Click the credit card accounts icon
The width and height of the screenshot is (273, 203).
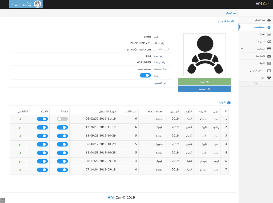point(269,49)
